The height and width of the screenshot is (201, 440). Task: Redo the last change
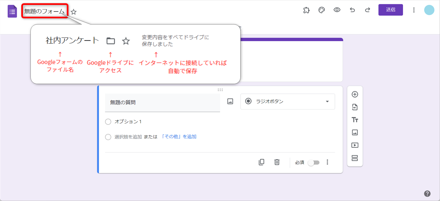tap(367, 10)
